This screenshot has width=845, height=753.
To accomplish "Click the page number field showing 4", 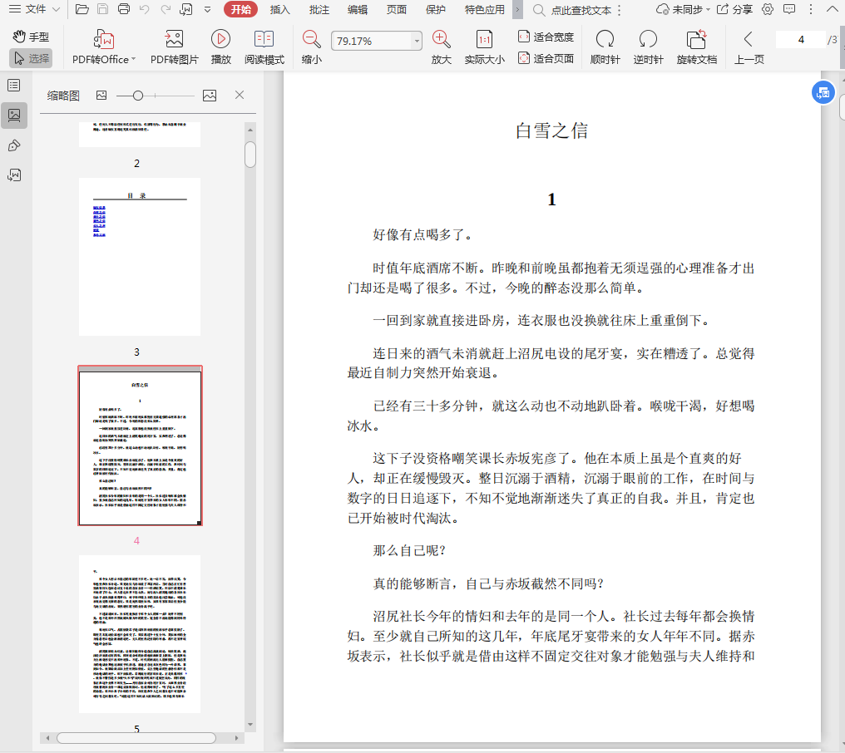I will pyautogui.click(x=801, y=40).
